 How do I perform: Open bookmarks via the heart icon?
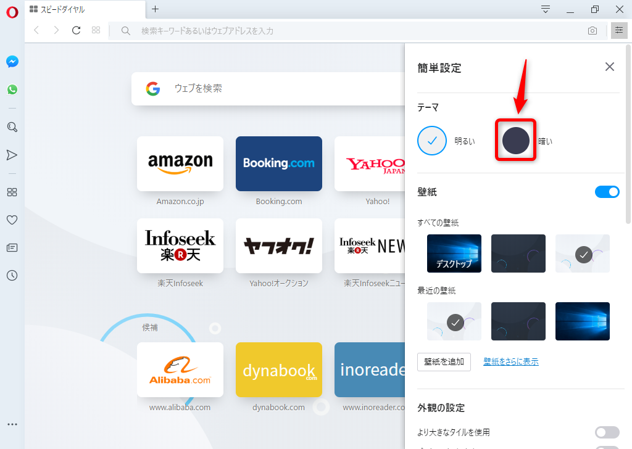click(12, 220)
